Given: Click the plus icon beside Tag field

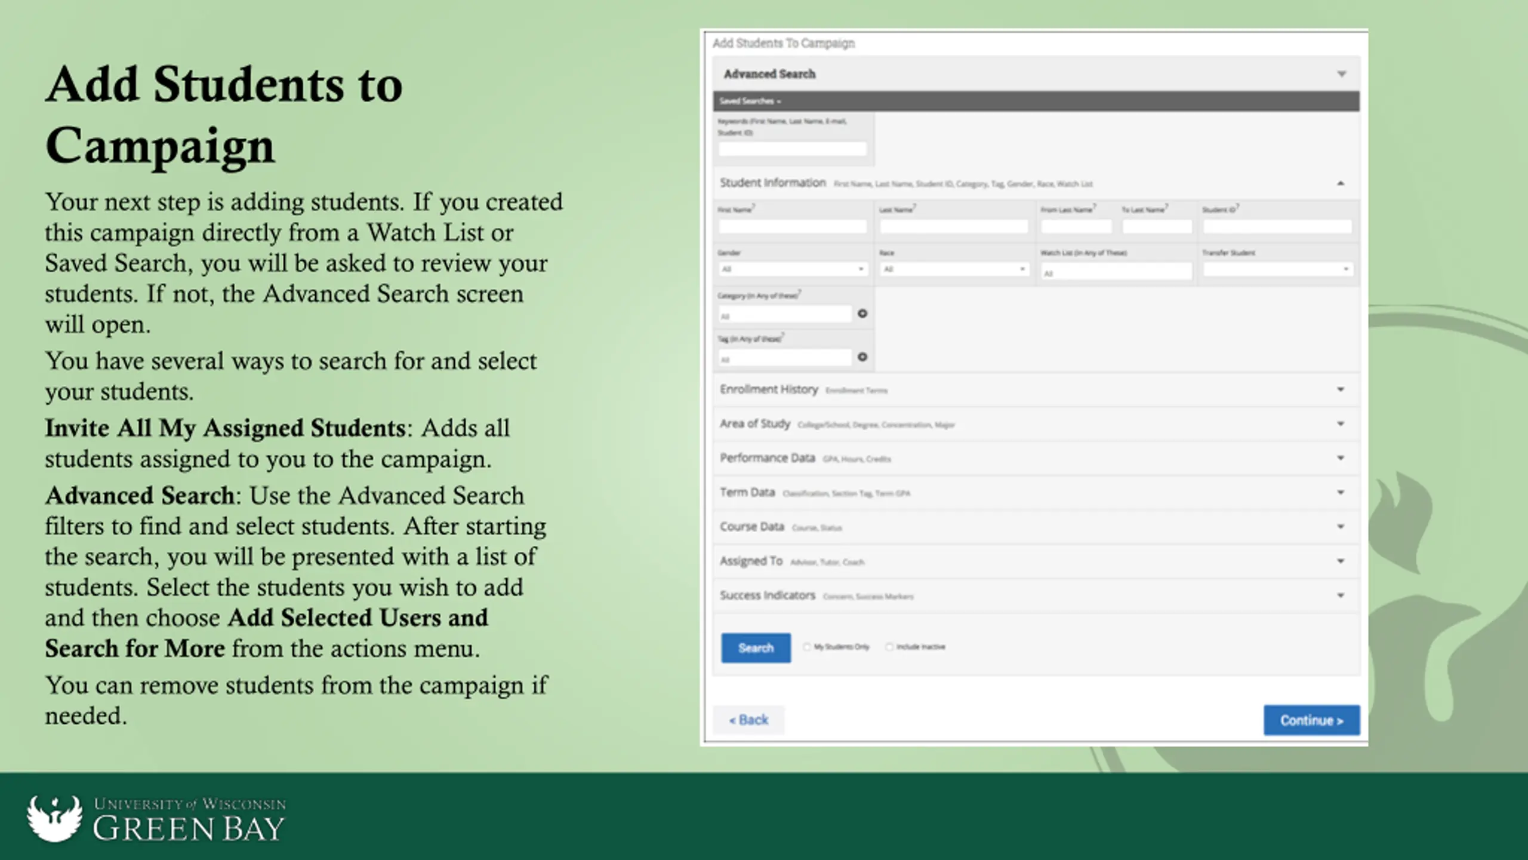Looking at the screenshot, I should tap(862, 357).
